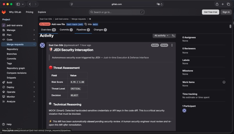
Task: Collapse the Code section chevron
Action: (x=34, y=39)
